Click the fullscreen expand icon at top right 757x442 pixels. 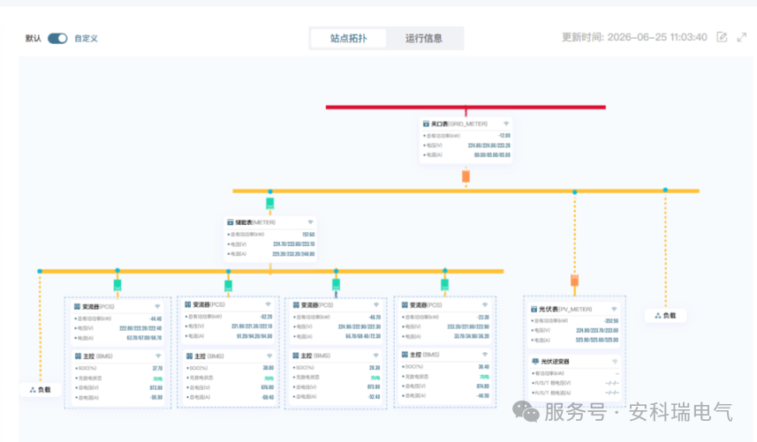742,37
